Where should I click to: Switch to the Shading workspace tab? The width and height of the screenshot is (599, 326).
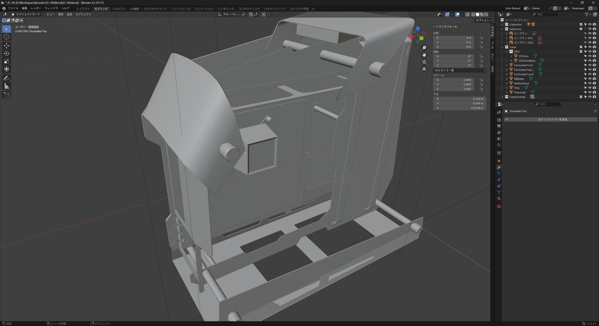tap(181, 8)
